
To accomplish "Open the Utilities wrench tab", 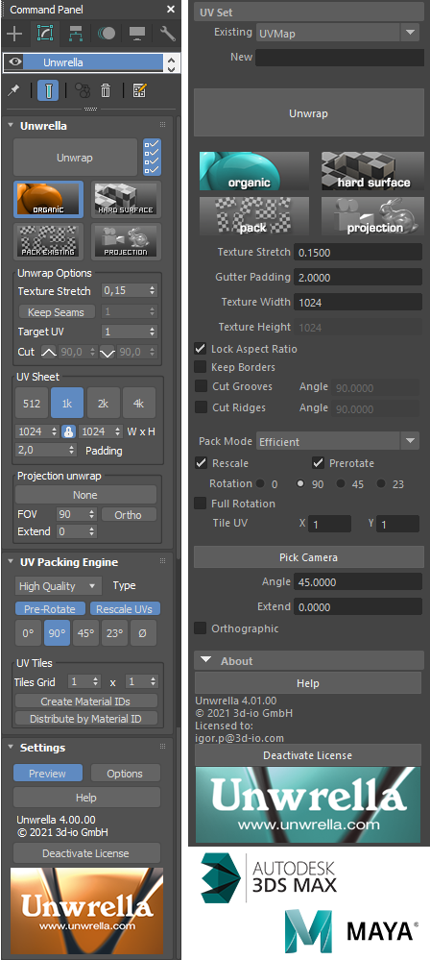I will point(166,33).
